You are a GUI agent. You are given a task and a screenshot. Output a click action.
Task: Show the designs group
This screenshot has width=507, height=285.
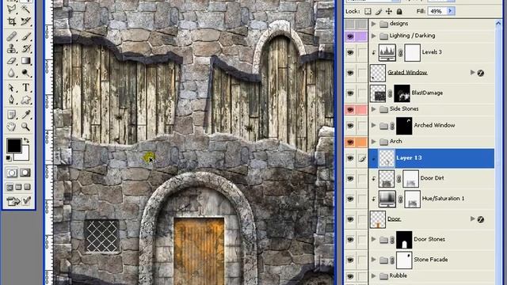coord(350,24)
